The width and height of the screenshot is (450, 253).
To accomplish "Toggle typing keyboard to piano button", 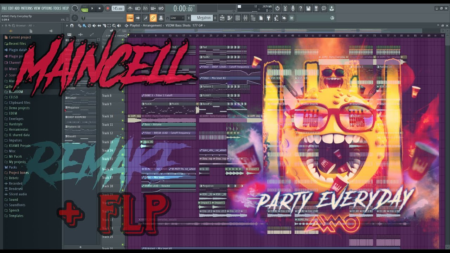I will [130, 18].
